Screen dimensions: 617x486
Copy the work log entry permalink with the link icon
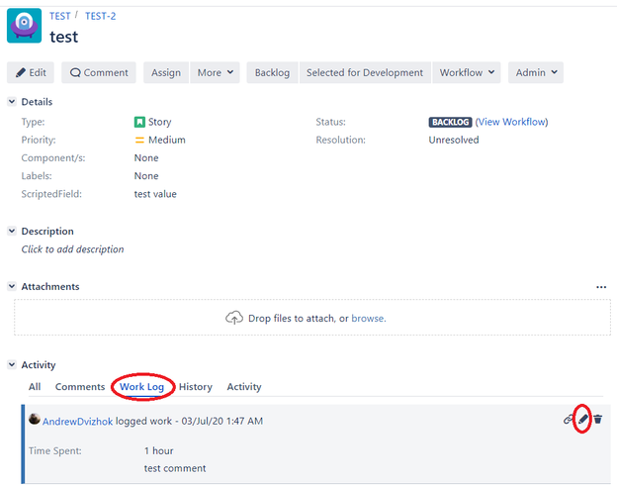[569, 419]
